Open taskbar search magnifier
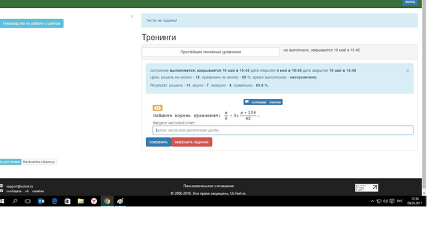Screen dimensions: 431x242 (15, 202)
